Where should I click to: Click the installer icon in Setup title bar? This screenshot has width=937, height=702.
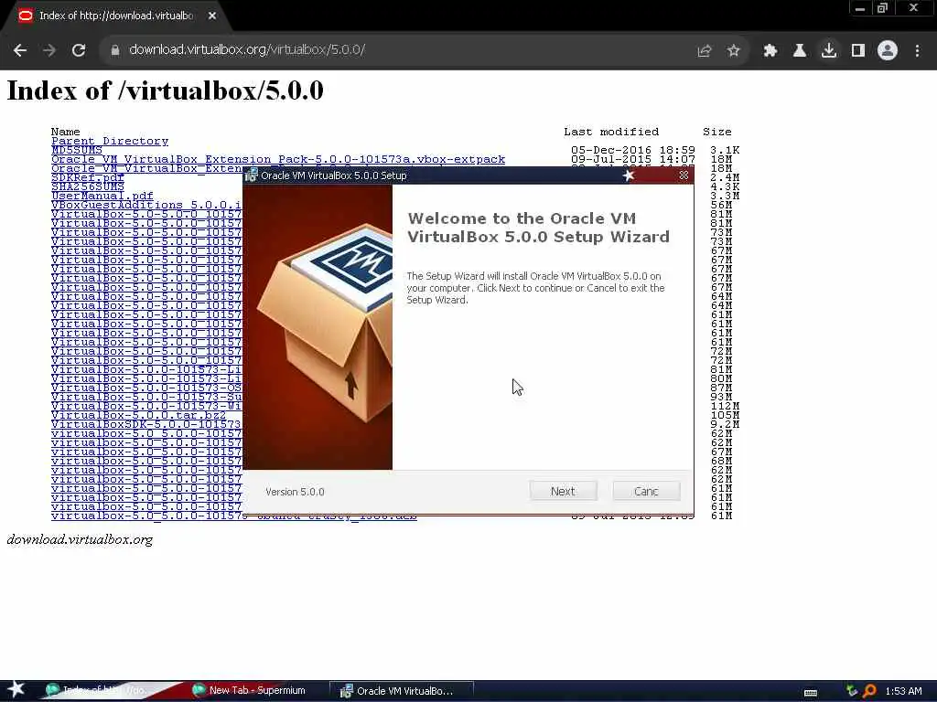click(x=252, y=175)
